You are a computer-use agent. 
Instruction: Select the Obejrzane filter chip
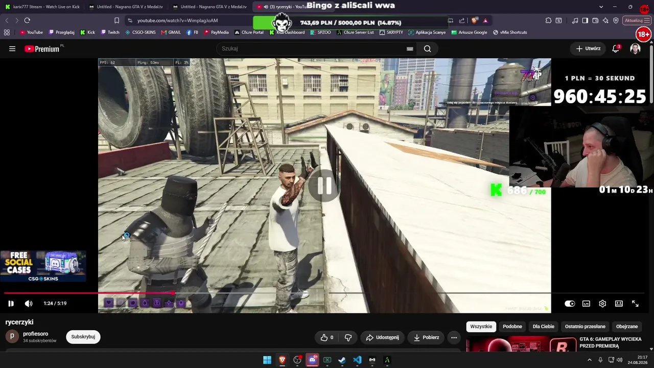[627, 327]
